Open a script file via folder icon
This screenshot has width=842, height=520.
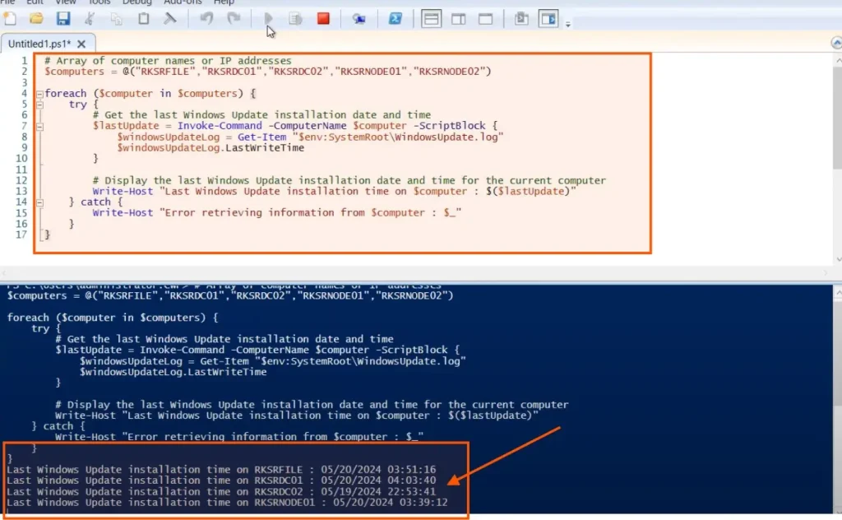point(36,19)
